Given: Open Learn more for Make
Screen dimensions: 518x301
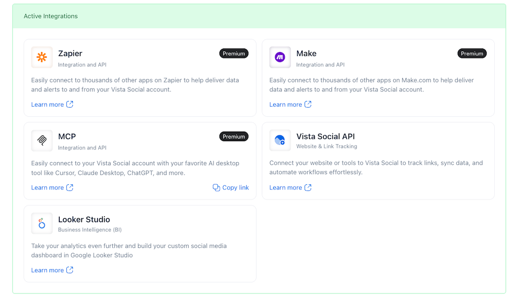Looking at the screenshot, I should pyautogui.click(x=290, y=105).
